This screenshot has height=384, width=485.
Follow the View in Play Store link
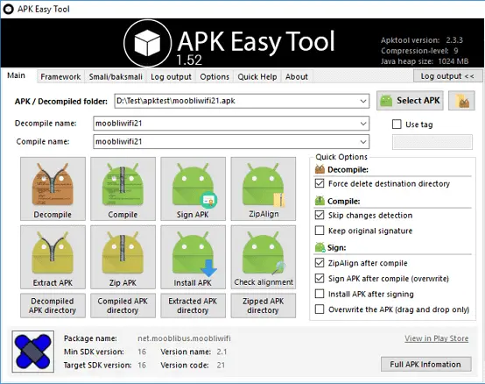tap(437, 338)
